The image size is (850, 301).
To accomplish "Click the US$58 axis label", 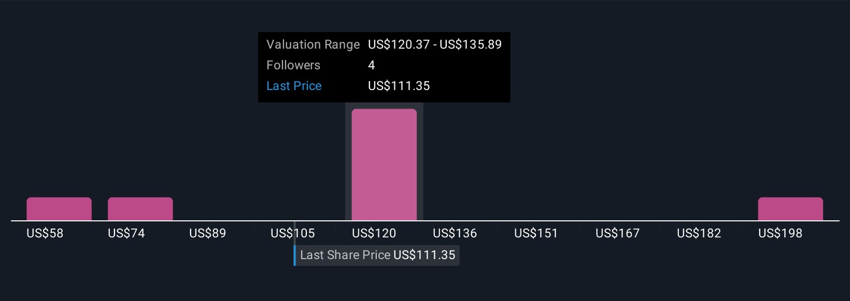I will click(45, 233).
